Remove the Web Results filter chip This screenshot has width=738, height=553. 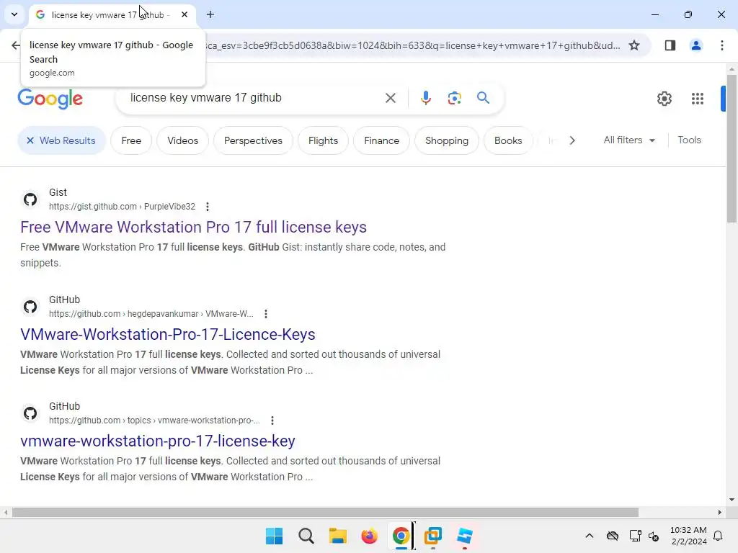(61, 140)
